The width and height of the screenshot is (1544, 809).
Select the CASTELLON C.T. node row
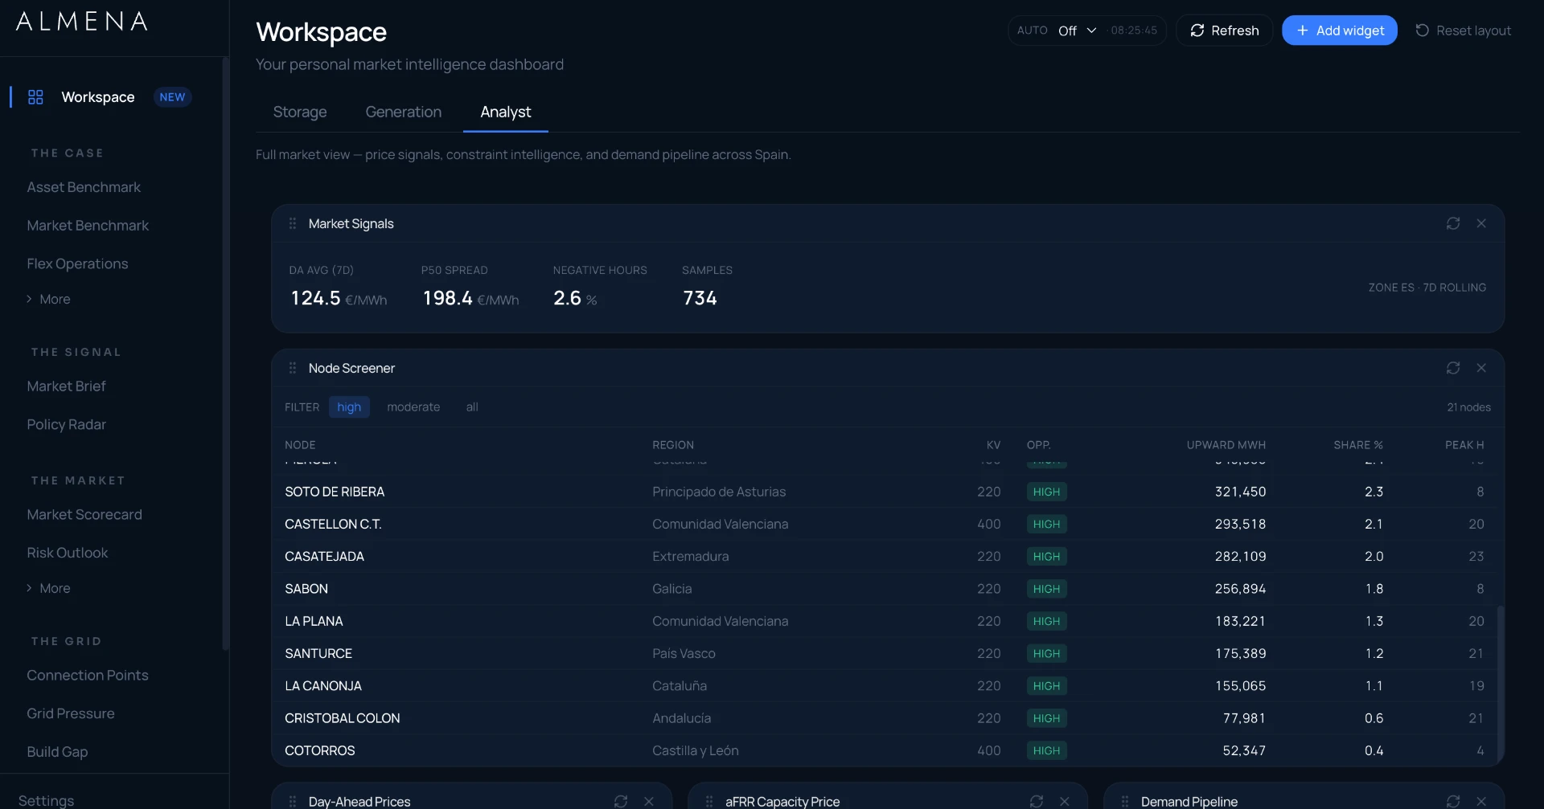click(x=885, y=524)
